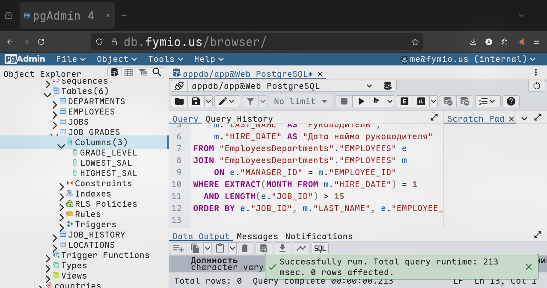Click the Open File folder icon

tap(179, 101)
